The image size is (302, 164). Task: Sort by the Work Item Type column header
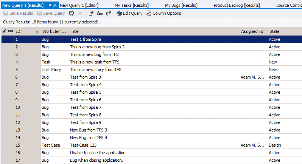point(54,31)
